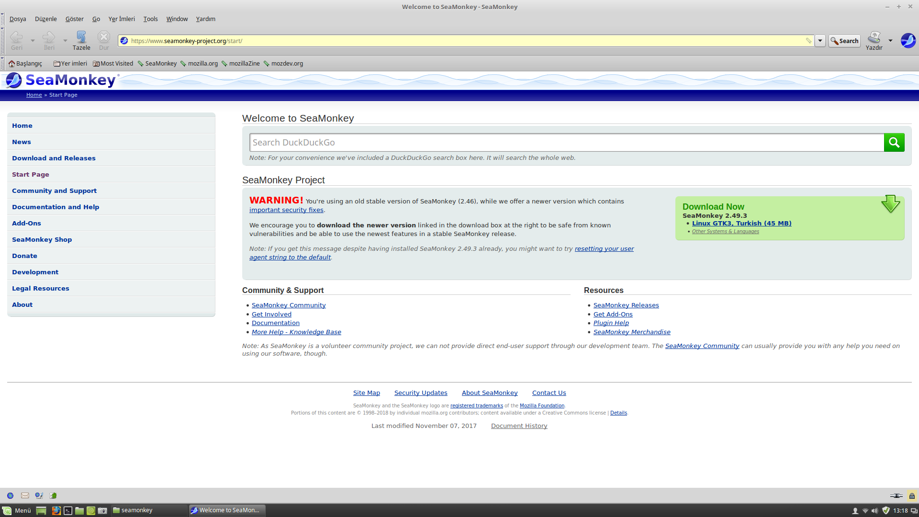The image size is (919, 517).
Task: Click the Search DuckDuckGo input field
Action: tap(566, 142)
